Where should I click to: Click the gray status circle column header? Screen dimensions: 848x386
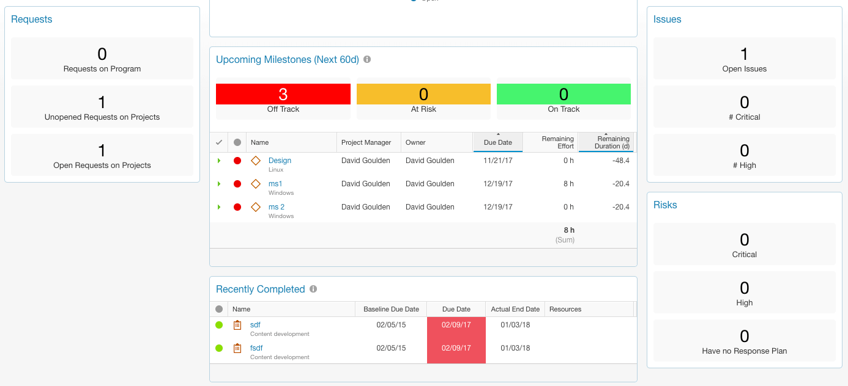[x=237, y=142]
